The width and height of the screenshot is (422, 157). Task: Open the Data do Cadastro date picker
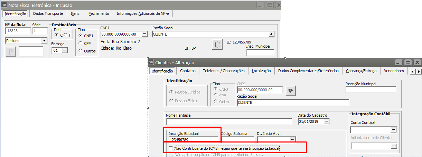point(326,121)
